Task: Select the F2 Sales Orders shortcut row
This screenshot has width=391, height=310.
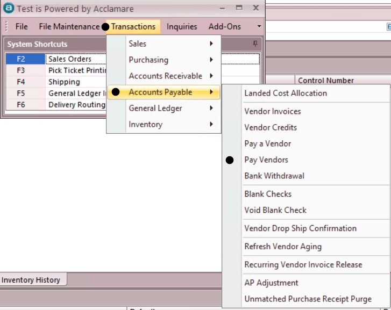Action: point(70,59)
